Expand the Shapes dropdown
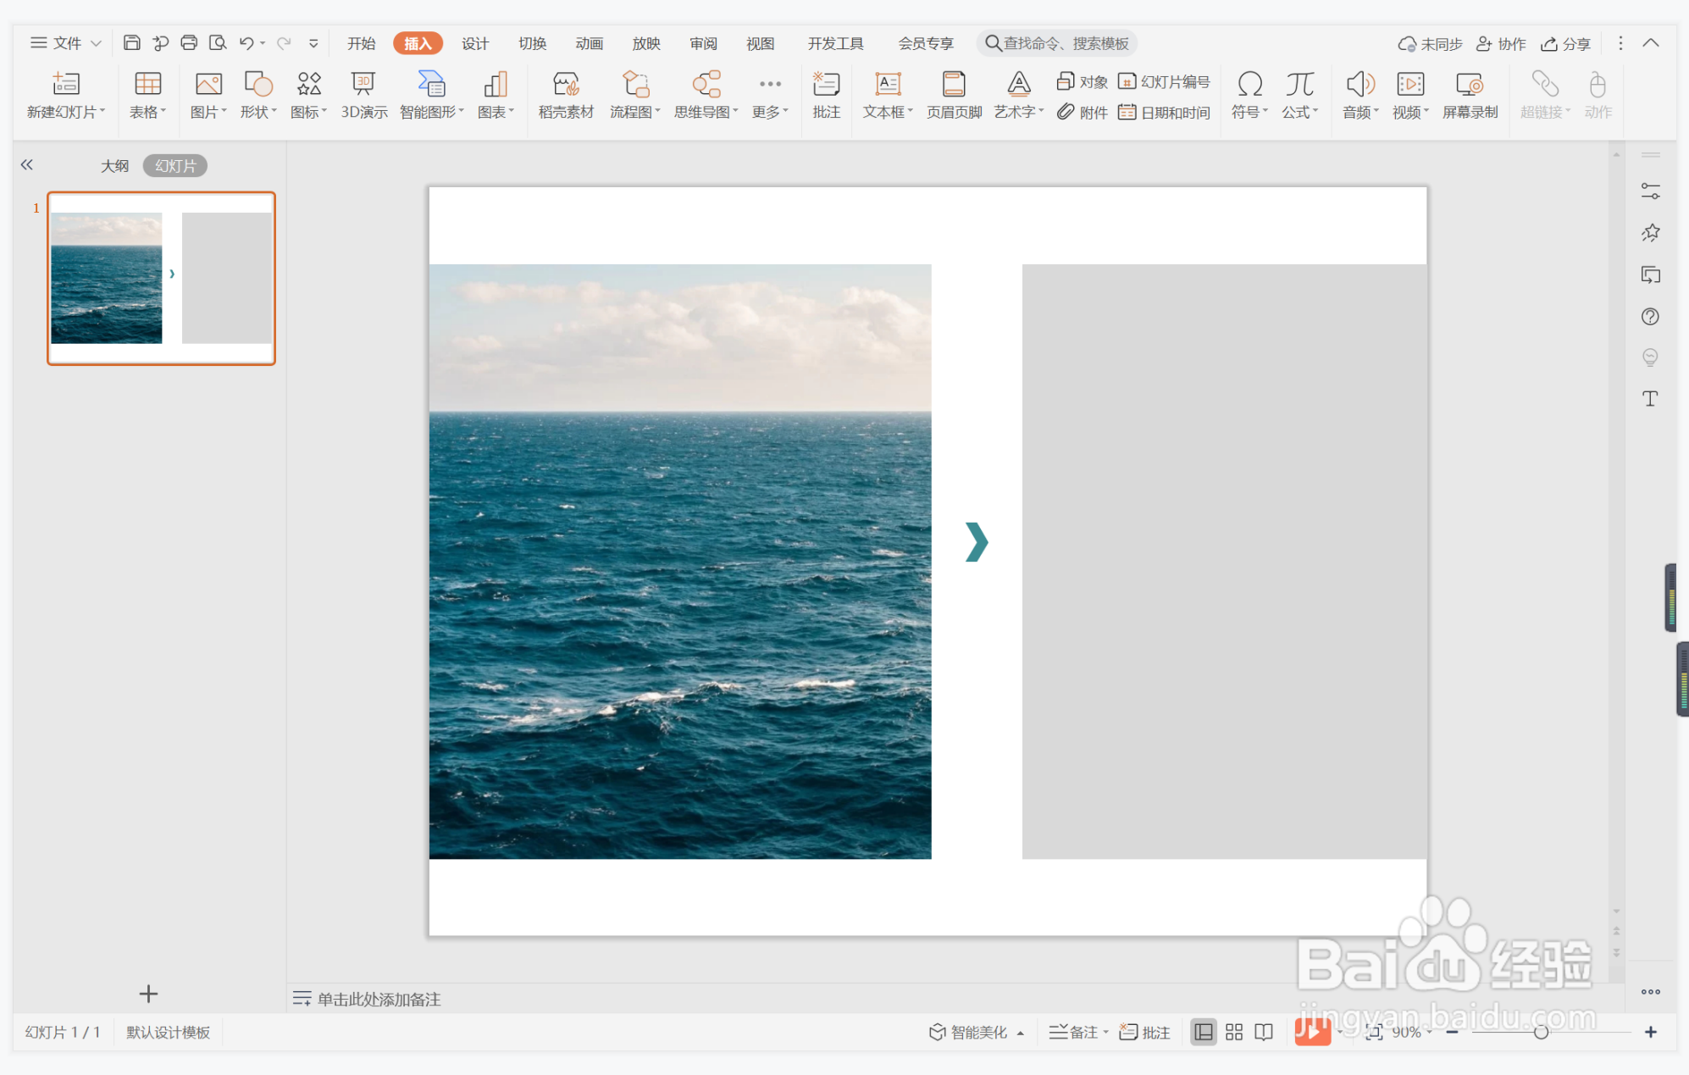This screenshot has height=1075, width=1689. coord(274,112)
